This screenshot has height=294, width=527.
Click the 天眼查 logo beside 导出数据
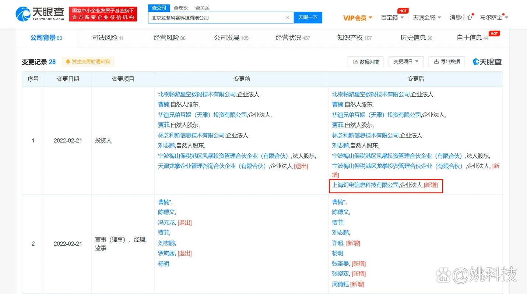[487, 62]
